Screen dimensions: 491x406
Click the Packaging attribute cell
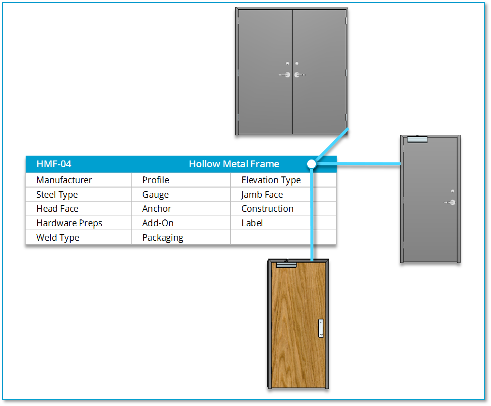point(163,237)
